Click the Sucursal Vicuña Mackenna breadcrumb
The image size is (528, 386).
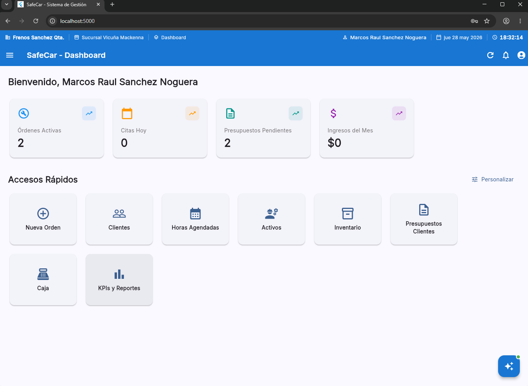pos(109,38)
